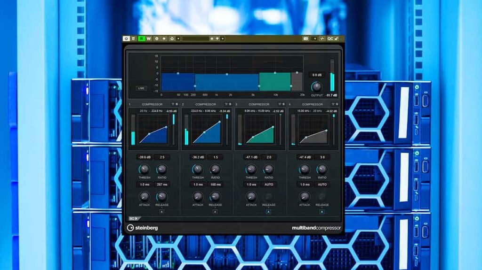Click band 1 gain handle in frequency display

point(178,73)
